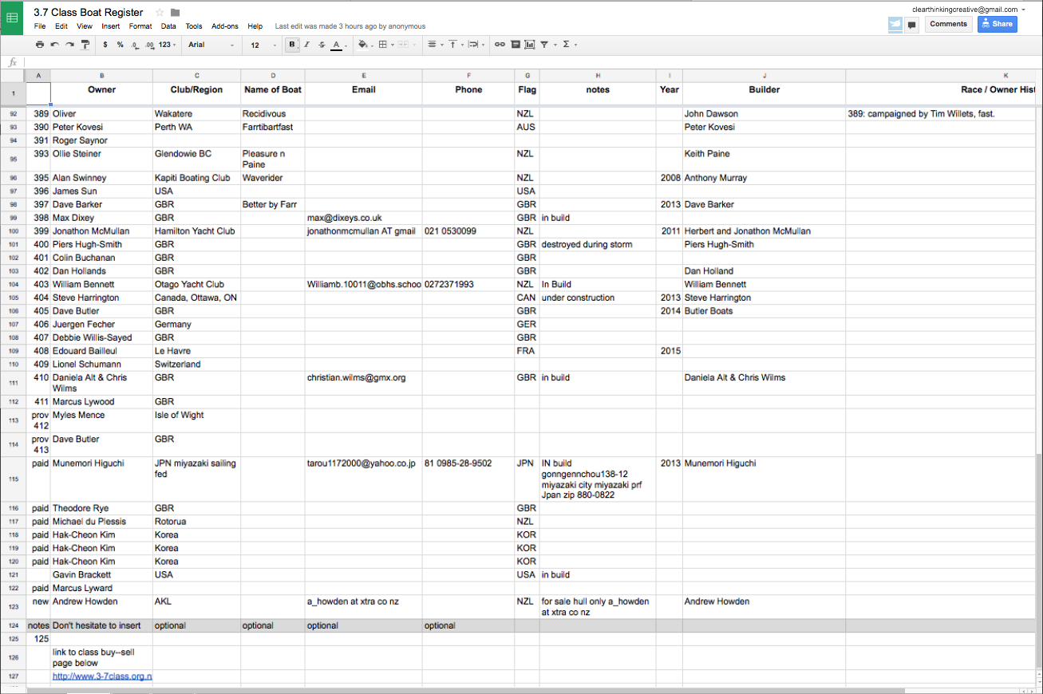Expand the 123 number format dropdown

point(167,45)
